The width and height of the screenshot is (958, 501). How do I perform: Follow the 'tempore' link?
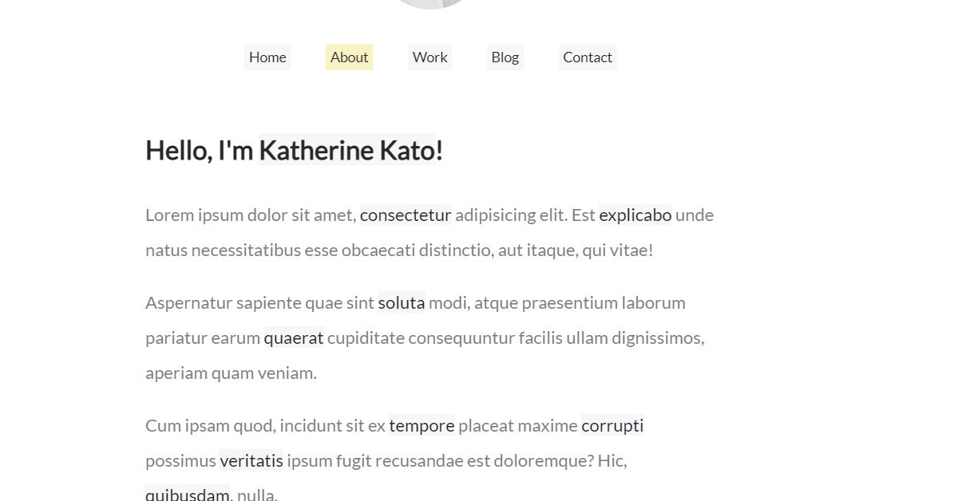pos(422,426)
